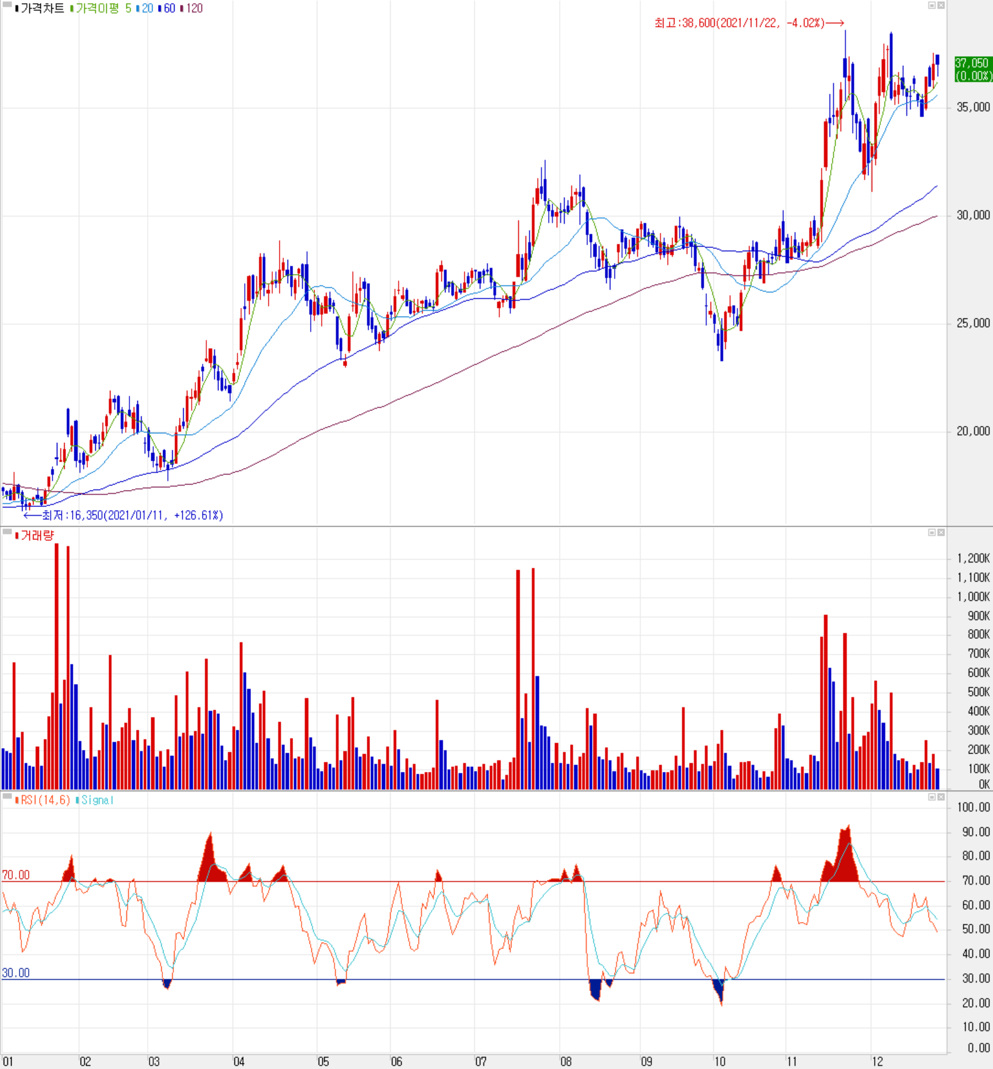Click month 01 on the time axis

coord(8,1062)
